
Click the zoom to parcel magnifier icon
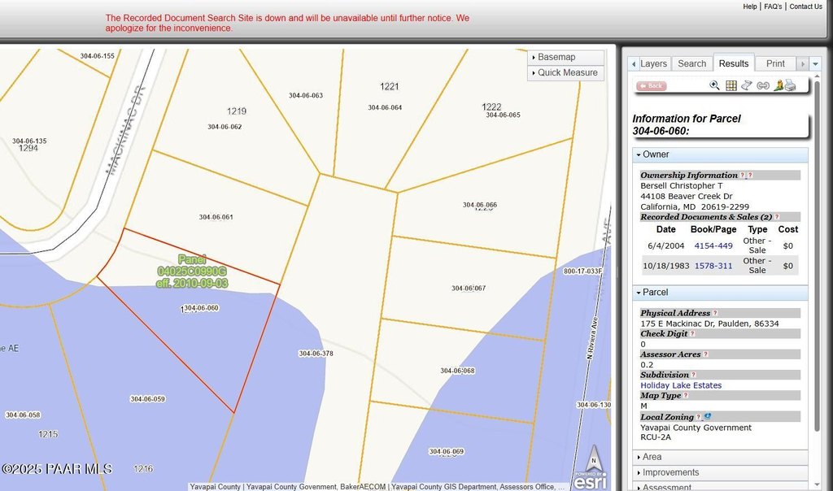point(714,85)
